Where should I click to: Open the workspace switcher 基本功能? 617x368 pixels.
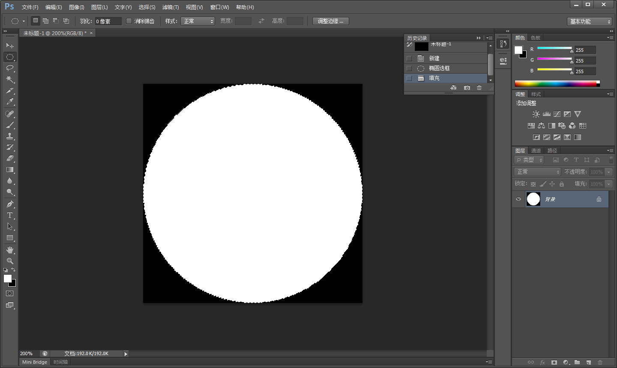pyautogui.click(x=590, y=21)
